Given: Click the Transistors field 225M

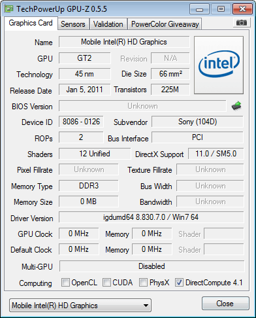Looking at the screenshot, I should 170,90.
